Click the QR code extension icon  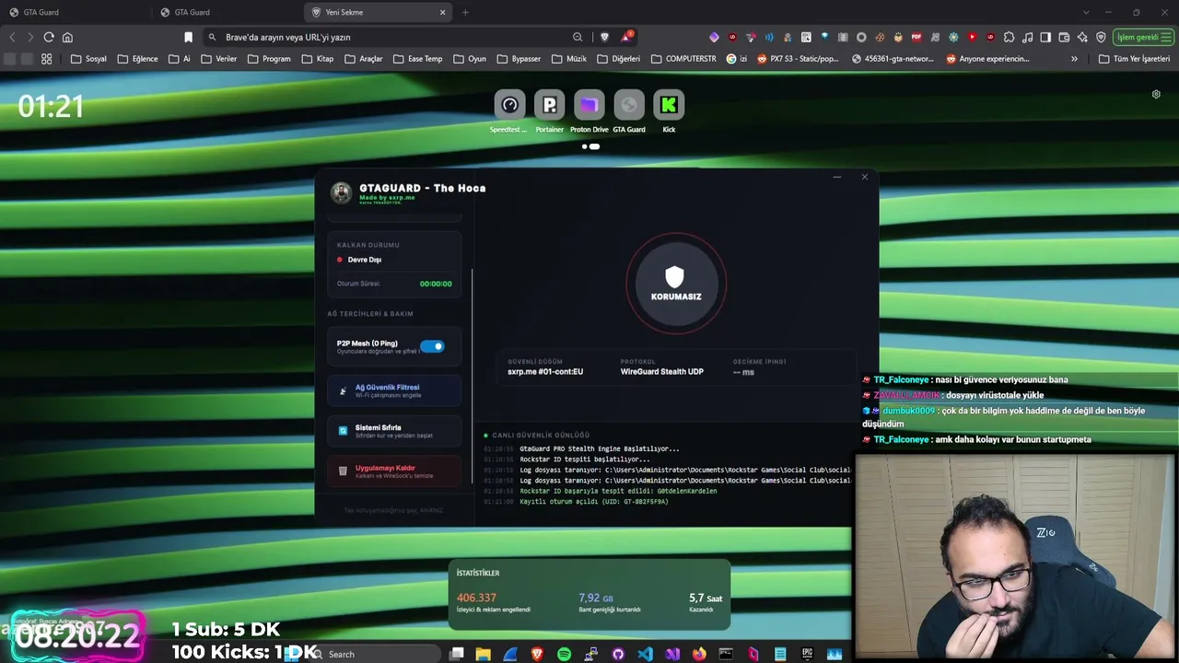click(806, 37)
